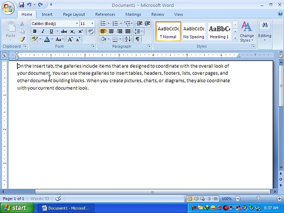
Task: Toggle align text right
Action: (120, 31)
